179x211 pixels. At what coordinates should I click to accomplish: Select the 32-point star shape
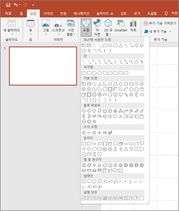point(142,165)
